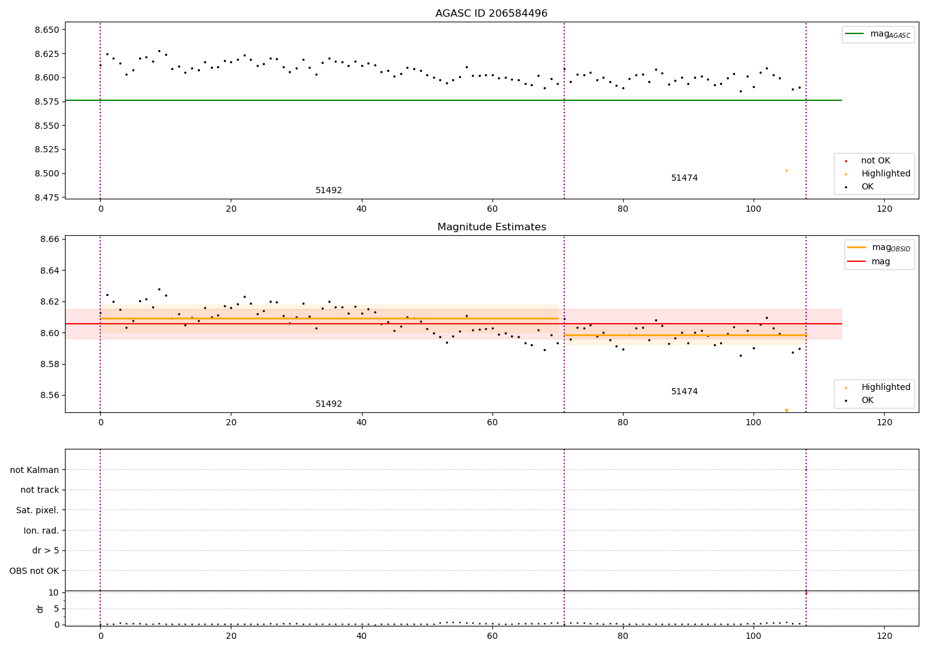928x650 pixels.
Task: Click the 'dr > 5' axis label
Action: [46, 551]
